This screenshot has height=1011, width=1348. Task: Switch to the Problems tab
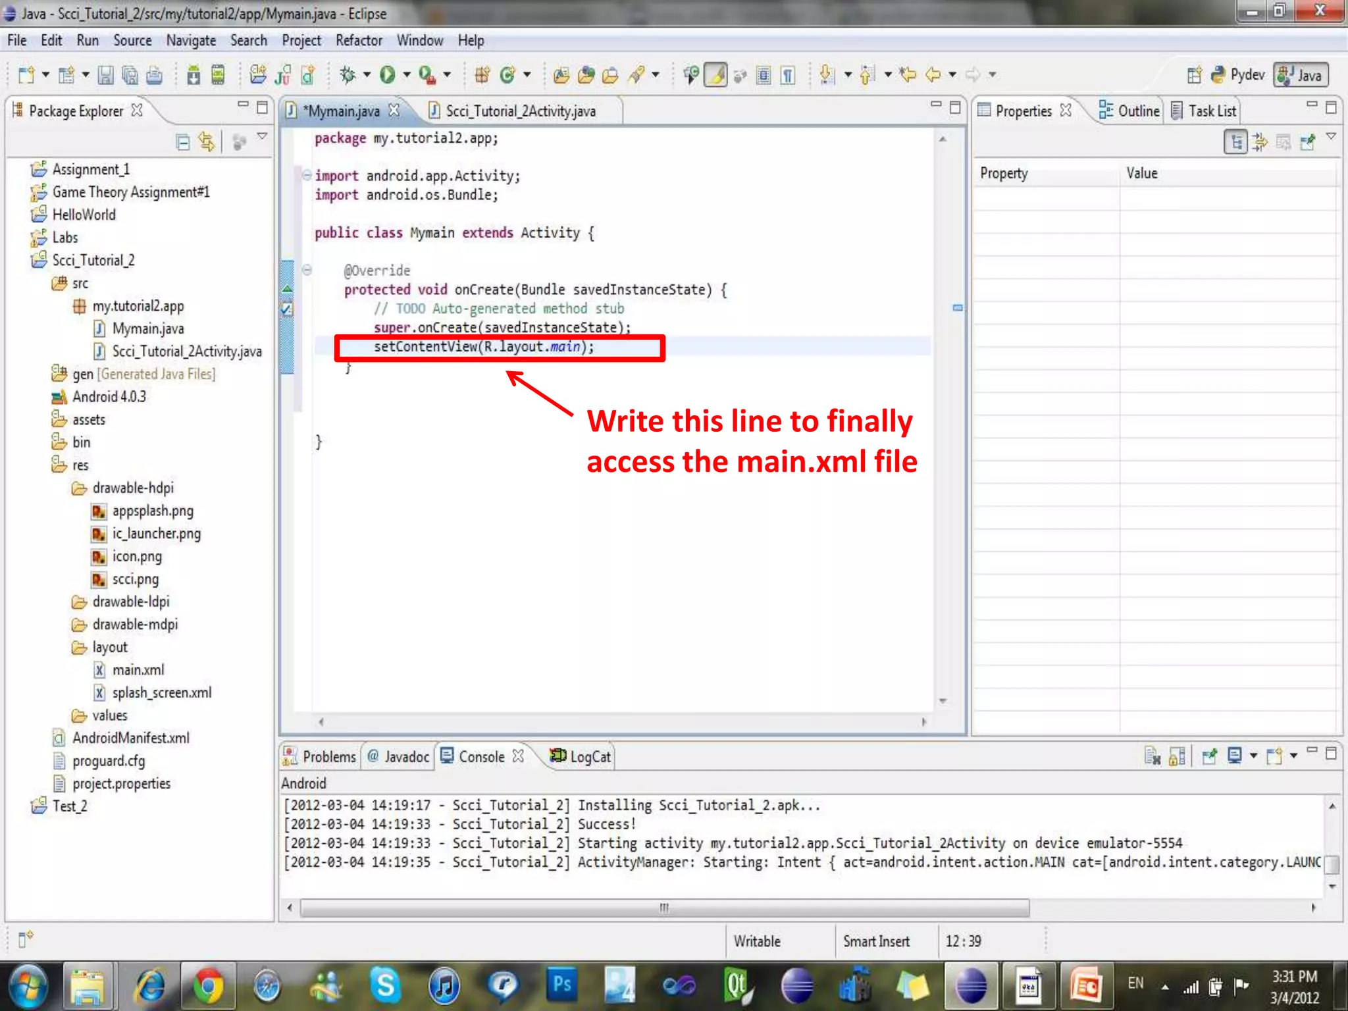[319, 756]
